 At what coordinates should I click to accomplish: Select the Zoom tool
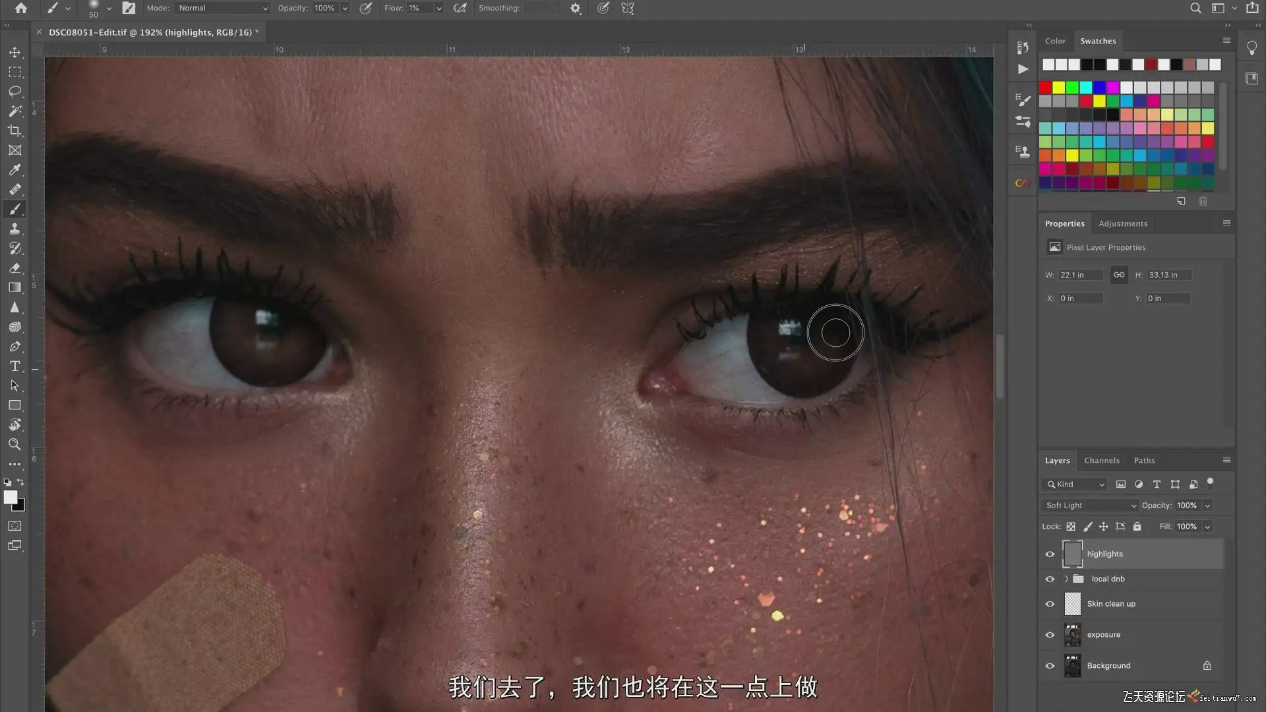click(x=15, y=444)
